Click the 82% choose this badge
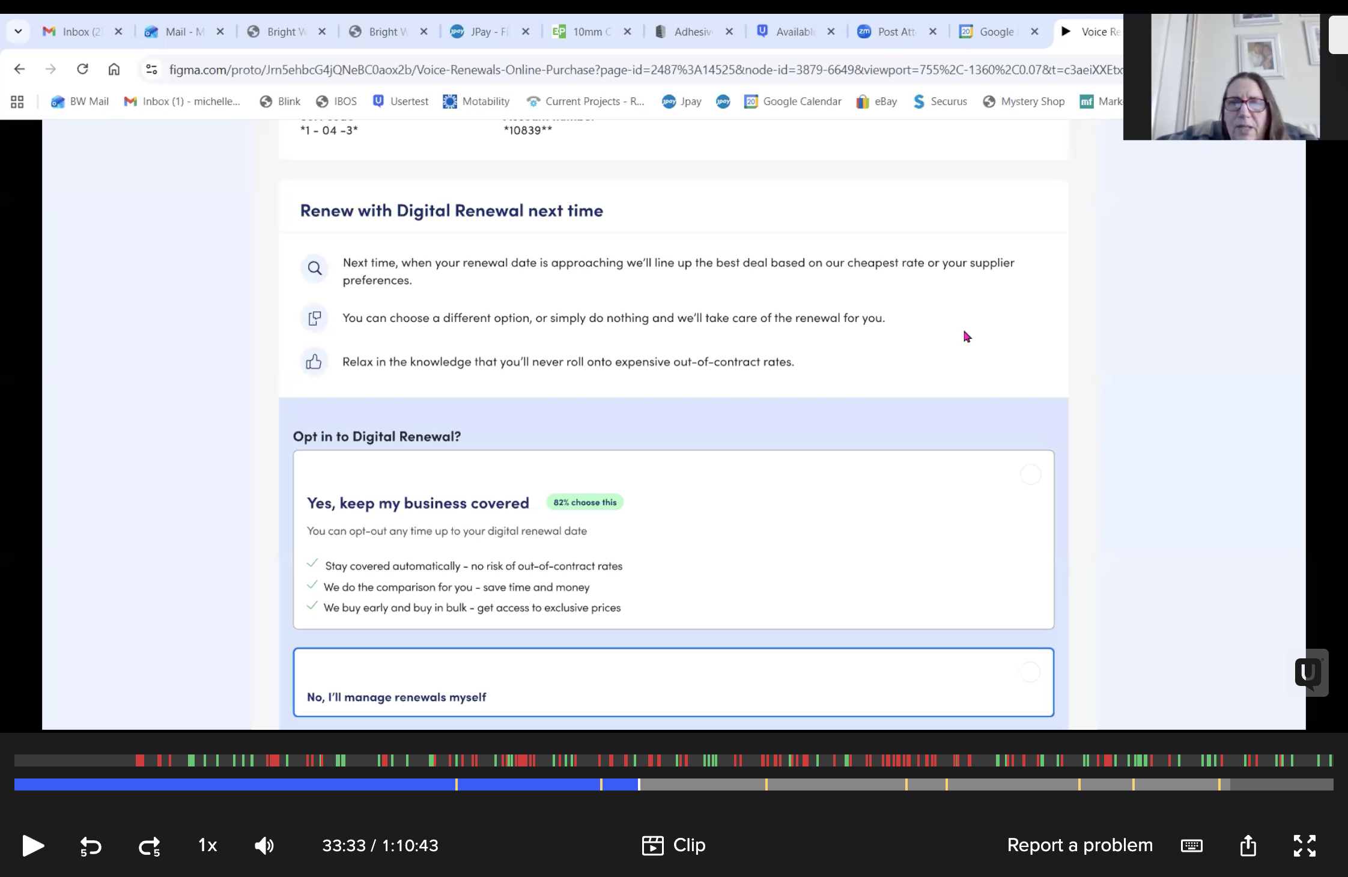This screenshot has width=1348, height=877. [x=584, y=502]
